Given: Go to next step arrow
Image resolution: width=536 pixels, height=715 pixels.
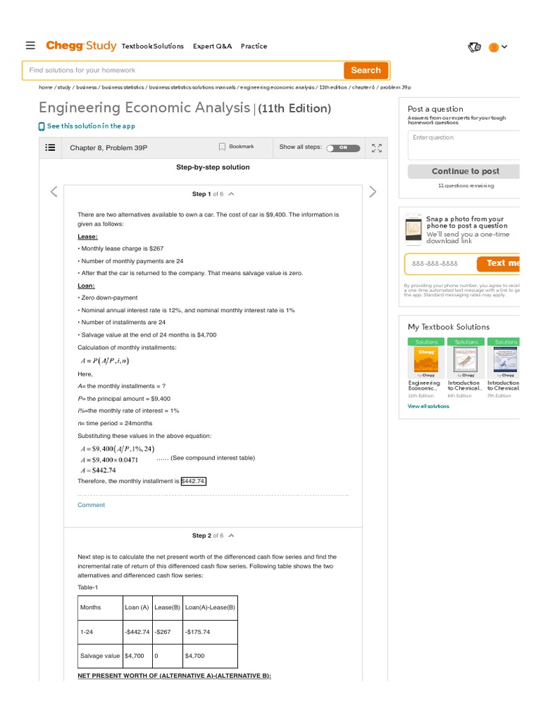Looking at the screenshot, I should (x=373, y=192).
